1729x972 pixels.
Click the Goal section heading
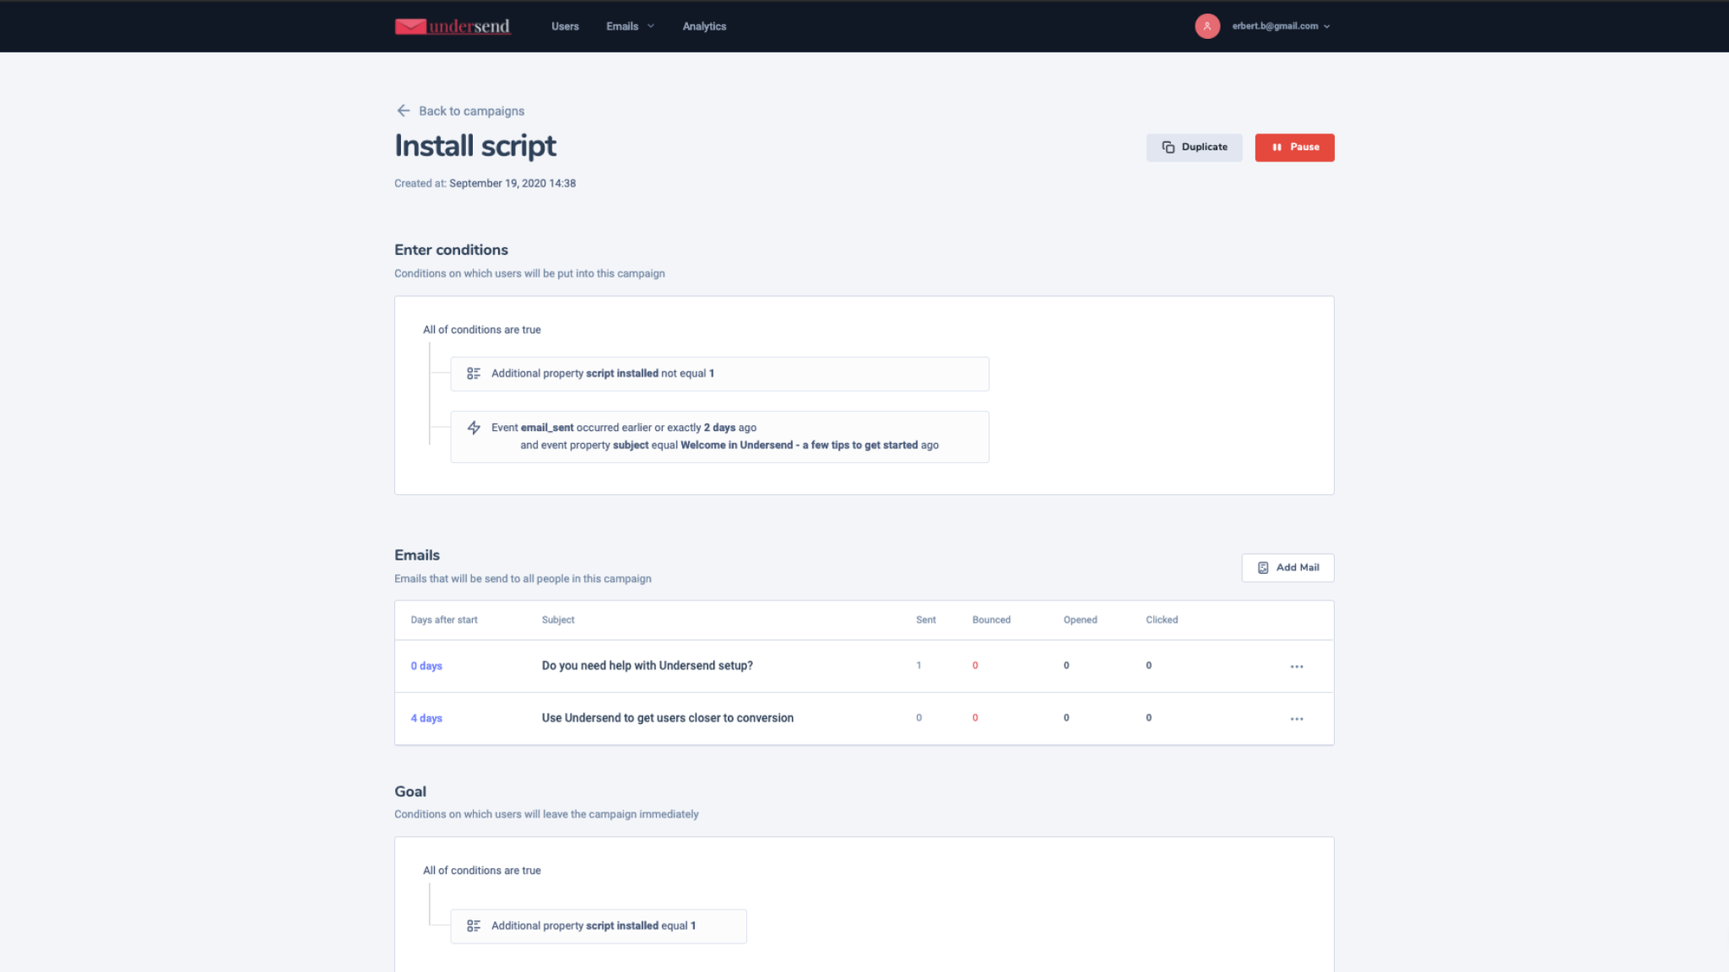410,791
